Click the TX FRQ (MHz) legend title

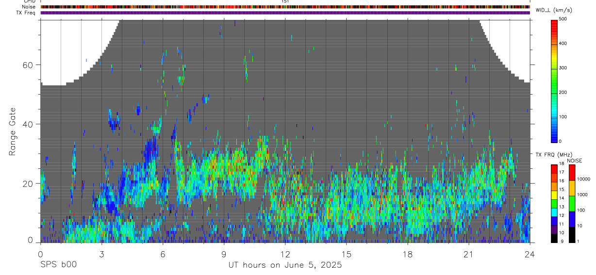pyautogui.click(x=554, y=155)
